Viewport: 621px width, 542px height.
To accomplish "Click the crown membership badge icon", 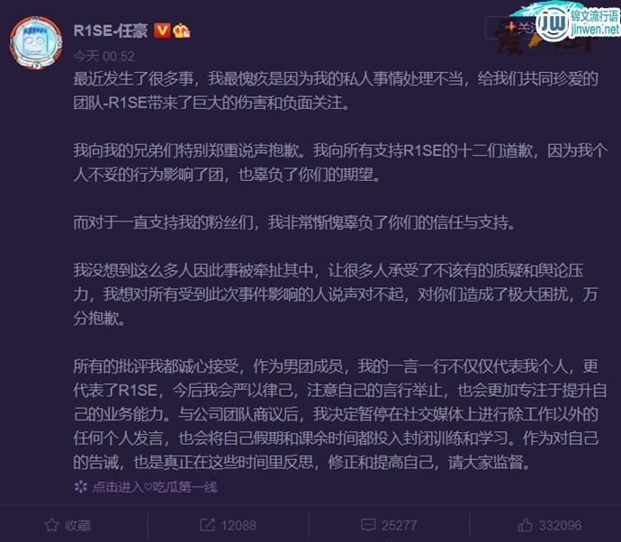I will [182, 31].
